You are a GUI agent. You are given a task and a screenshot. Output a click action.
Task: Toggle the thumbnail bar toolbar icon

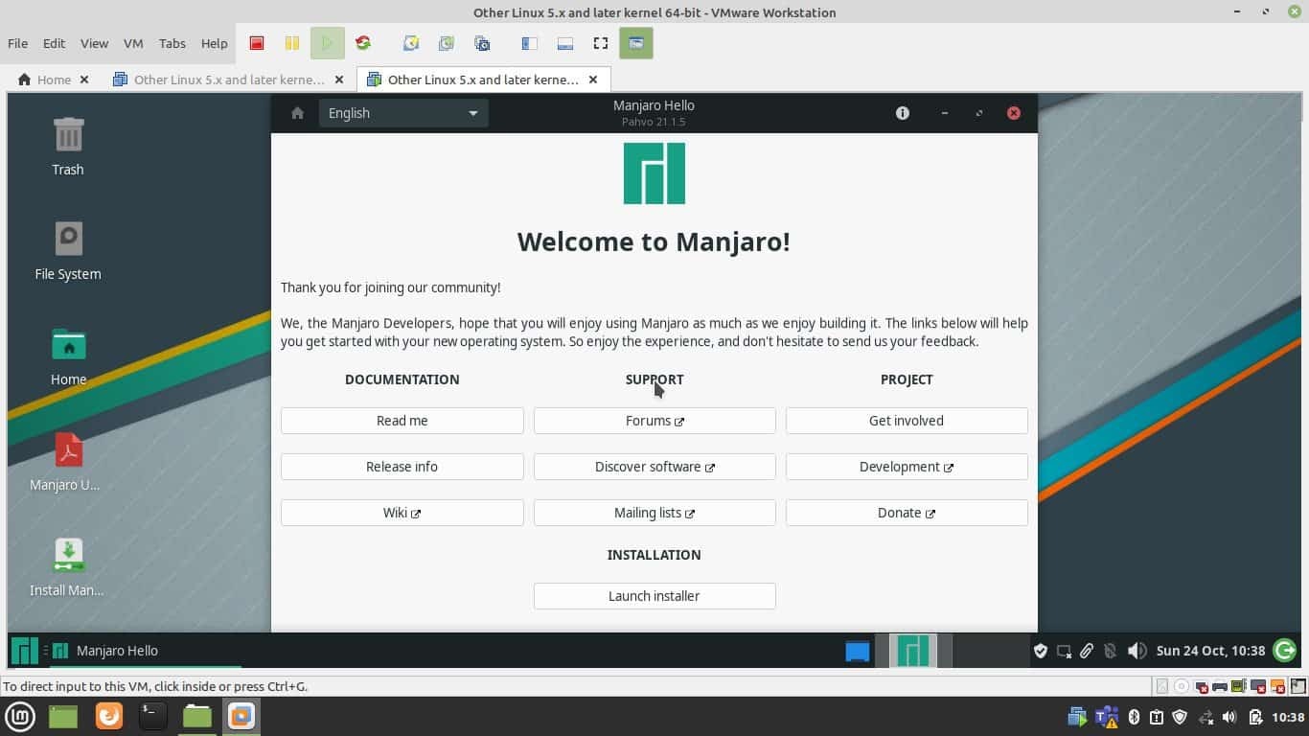point(564,43)
